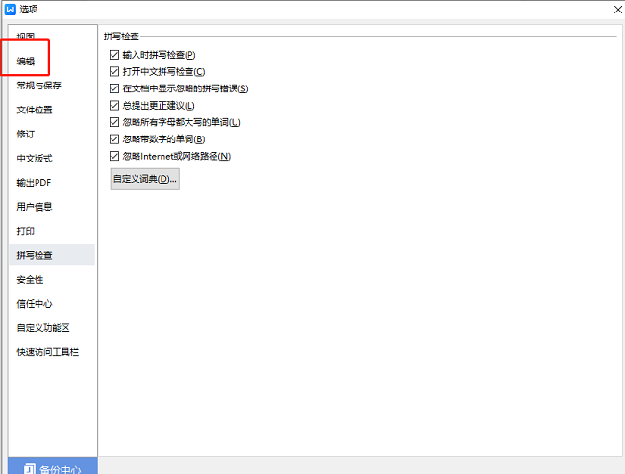Screen dimensions: 625x474
Task: Toggle 忽略所有字母都大写的单词(U) checkbox
Action: (x=114, y=122)
